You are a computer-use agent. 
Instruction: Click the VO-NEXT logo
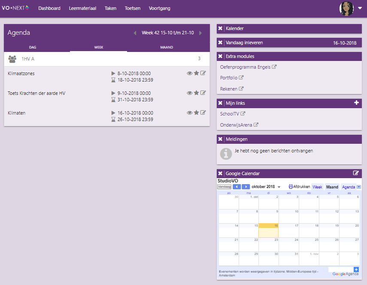[x=15, y=8]
